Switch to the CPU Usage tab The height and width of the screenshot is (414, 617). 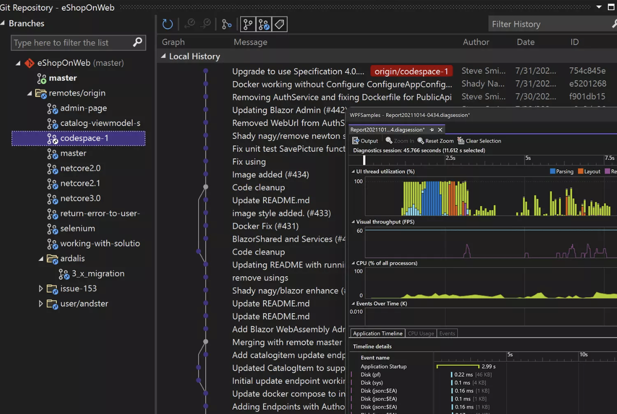(421, 333)
